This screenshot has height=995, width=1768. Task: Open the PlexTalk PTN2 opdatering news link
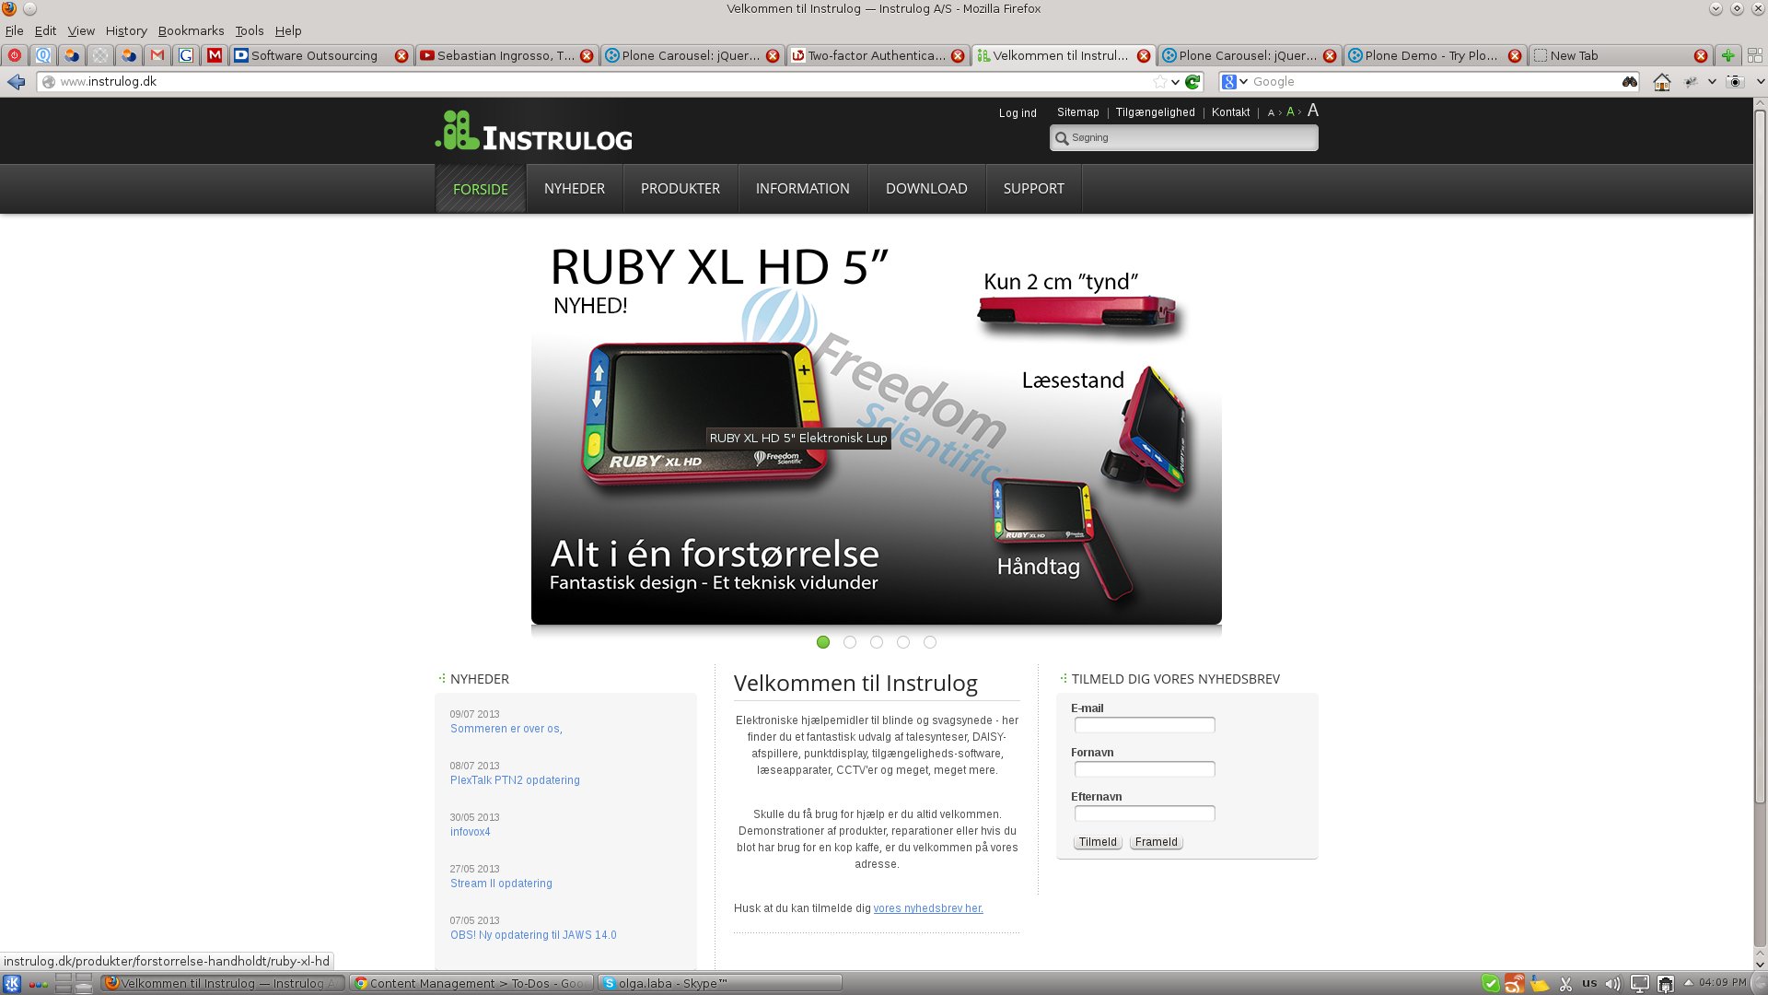[x=515, y=780]
